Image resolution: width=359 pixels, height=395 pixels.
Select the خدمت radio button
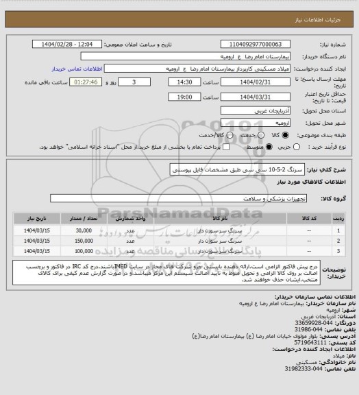(261, 135)
